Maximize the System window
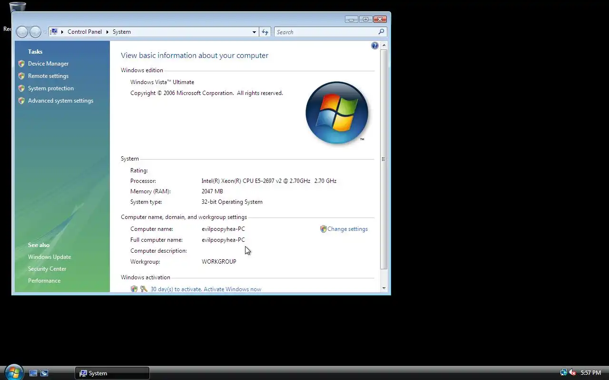The image size is (609, 380). [x=365, y=19]
